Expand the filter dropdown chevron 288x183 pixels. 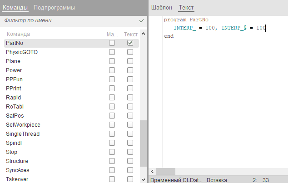tap(141, 21)
